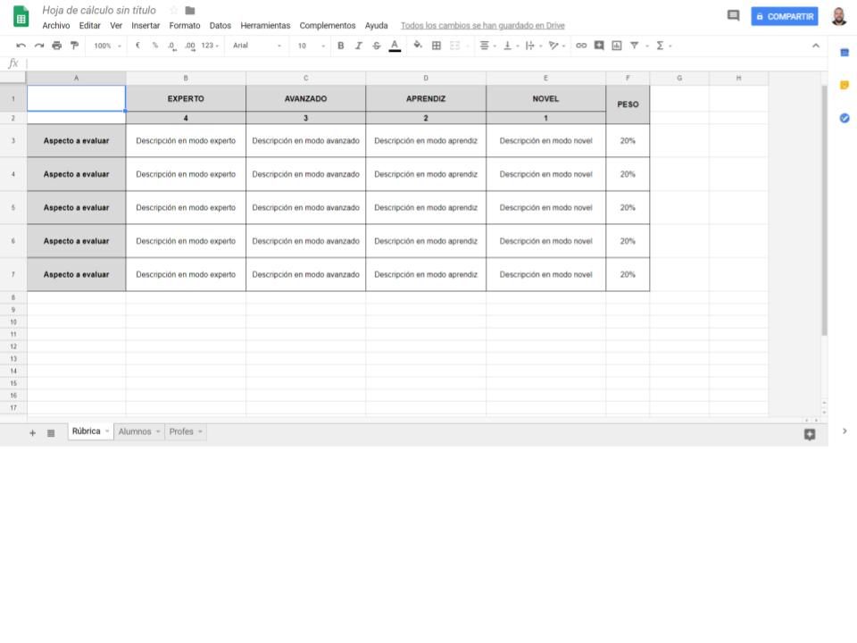The width and height of the screenshot is (857, 643).
Task: Click the changes saved in Drive link
Action: (x=482, y=26)
